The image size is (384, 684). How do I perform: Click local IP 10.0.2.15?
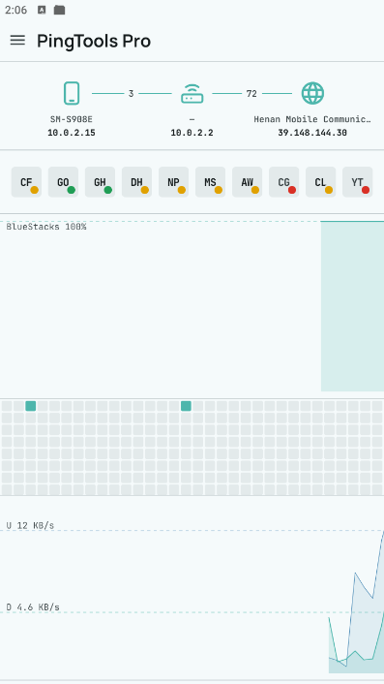pyautogui.click(x=72, y=133)
